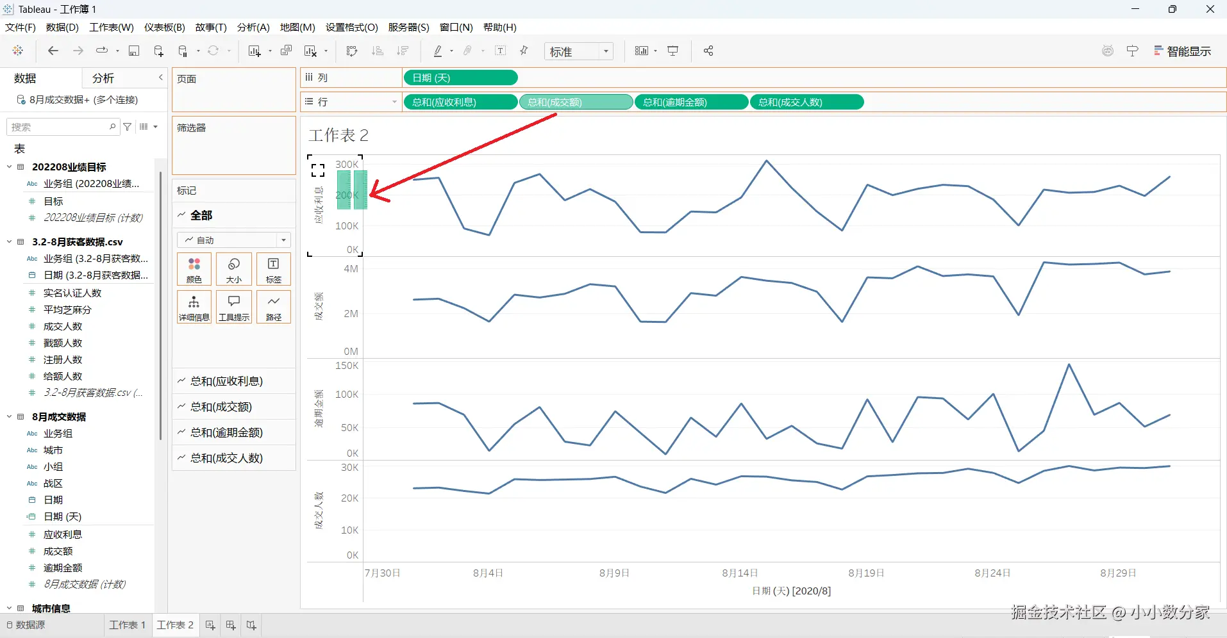Switch to the 分析 pane tab
The width and height of the screenshot is (1227, 638).
(x=103, y=78)
